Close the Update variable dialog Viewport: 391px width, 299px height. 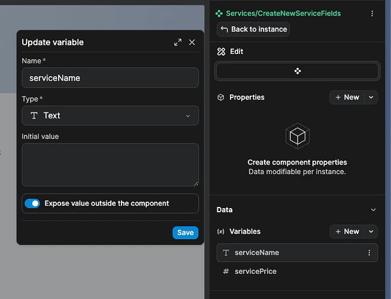192,42
